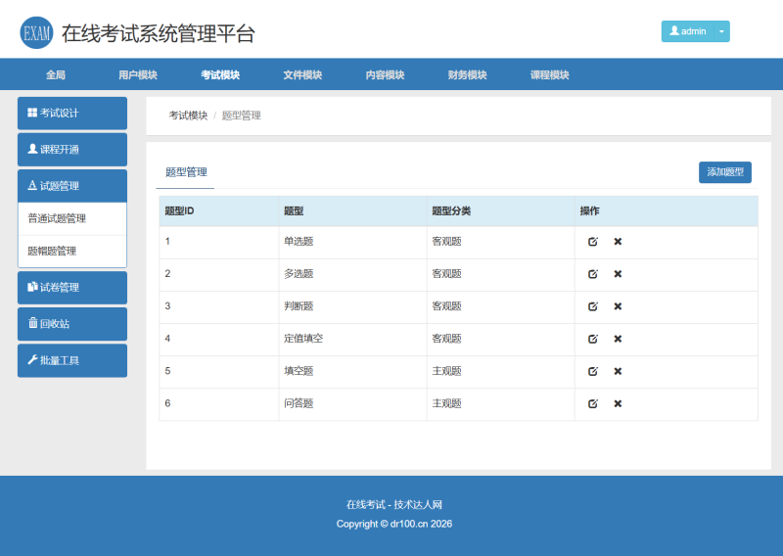Viewport: 783px width, 556px height.
Task: Open 内容模块 in navigation bar
Action: [385, 75]
